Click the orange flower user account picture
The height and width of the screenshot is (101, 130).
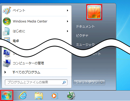[94, 12]
